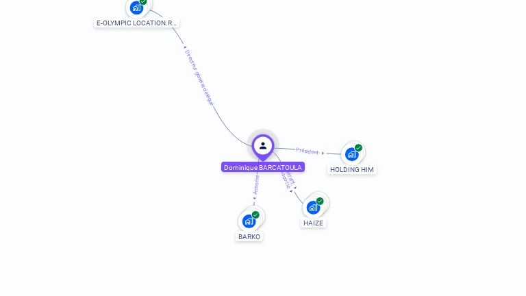The width and height of the screenshot is (526, 296).
Task: Select the BARKO company node icon
Action: point(249,221)
